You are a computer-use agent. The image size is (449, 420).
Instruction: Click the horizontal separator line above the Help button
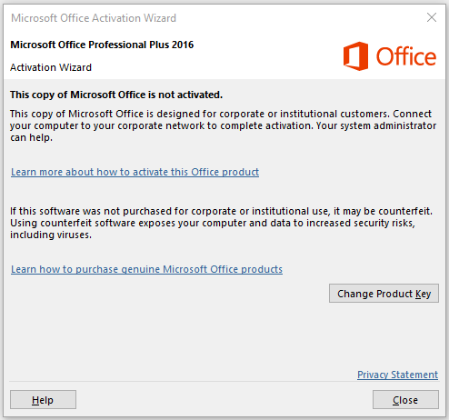(x=224, y=382)
